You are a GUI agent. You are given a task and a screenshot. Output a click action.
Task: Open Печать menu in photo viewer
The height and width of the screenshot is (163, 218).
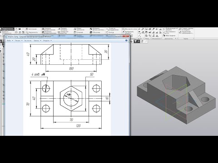tap(19, 41)
